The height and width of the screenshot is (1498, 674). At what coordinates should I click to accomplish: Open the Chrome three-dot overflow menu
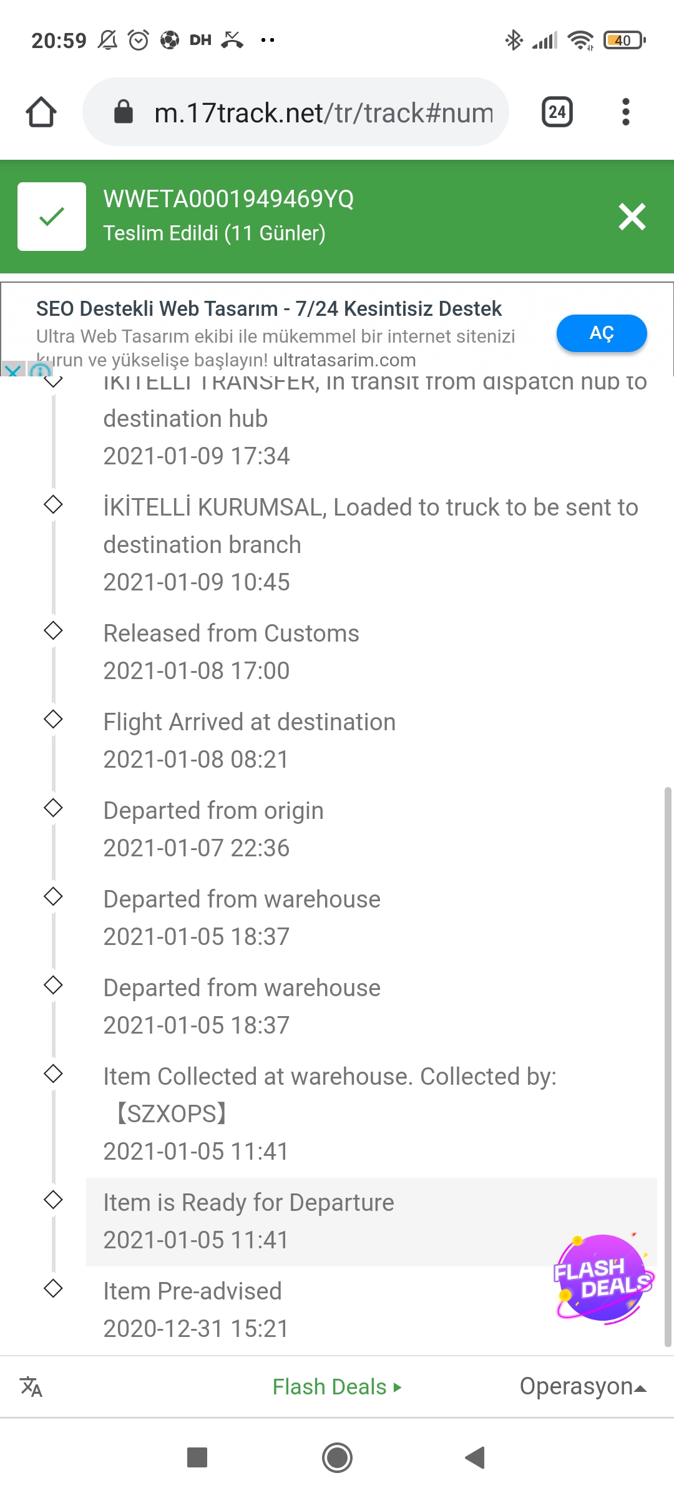coord(626,112)
